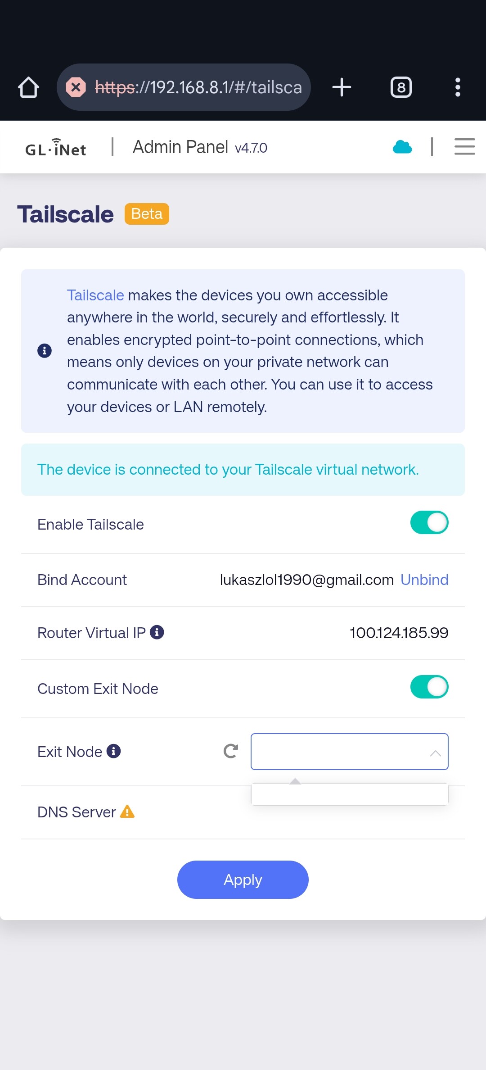Image resolution: width=486 pixels, height=1070 pixels.
Task: Tap the insecure connection warning icon
Action: pyautogui.click(x=76, y=87)
